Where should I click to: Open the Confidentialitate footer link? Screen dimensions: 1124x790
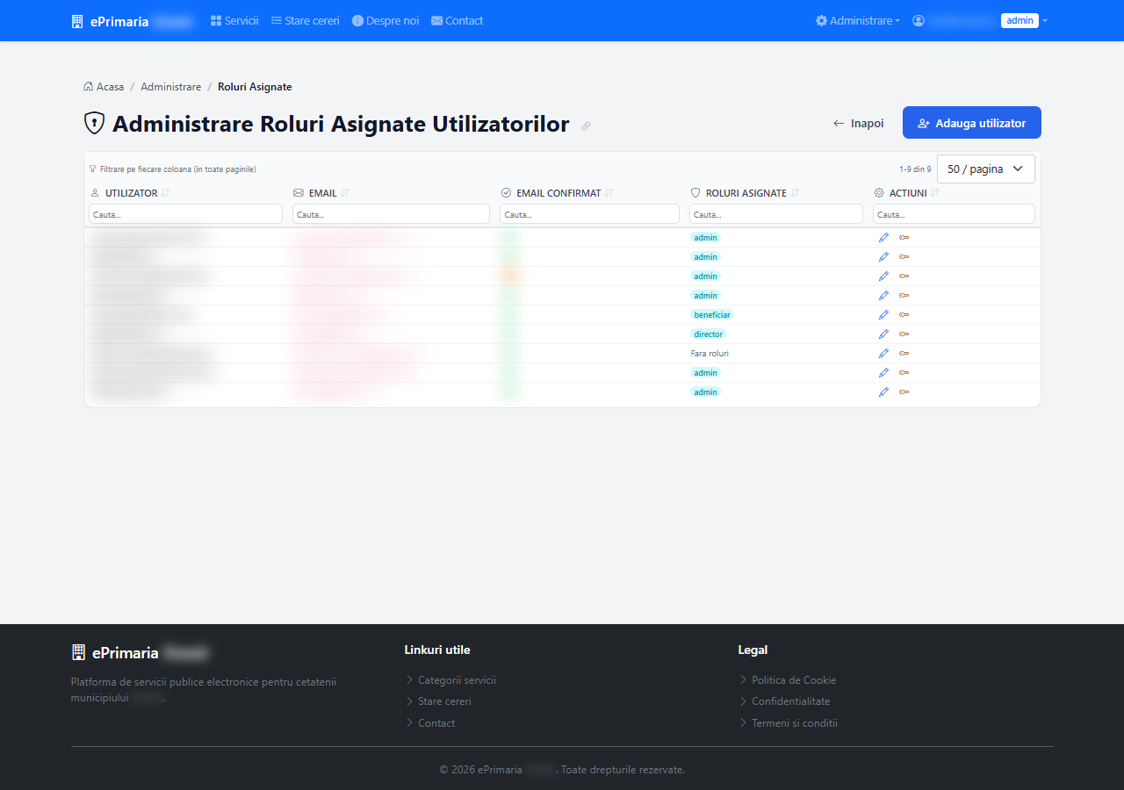click(x=790, y=701)
